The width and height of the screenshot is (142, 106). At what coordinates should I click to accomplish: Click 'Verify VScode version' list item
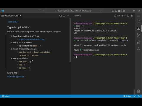22,43
